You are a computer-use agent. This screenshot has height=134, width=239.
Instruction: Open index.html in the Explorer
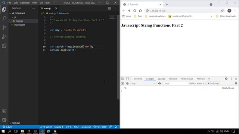tap(19, 25)
